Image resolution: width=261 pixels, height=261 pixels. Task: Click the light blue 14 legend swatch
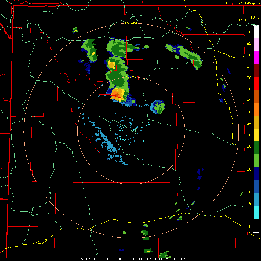tap(256, 200)
